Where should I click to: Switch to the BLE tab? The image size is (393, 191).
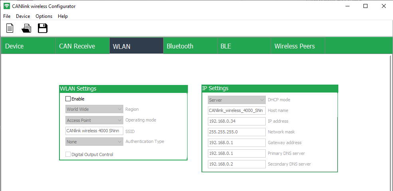244,46
